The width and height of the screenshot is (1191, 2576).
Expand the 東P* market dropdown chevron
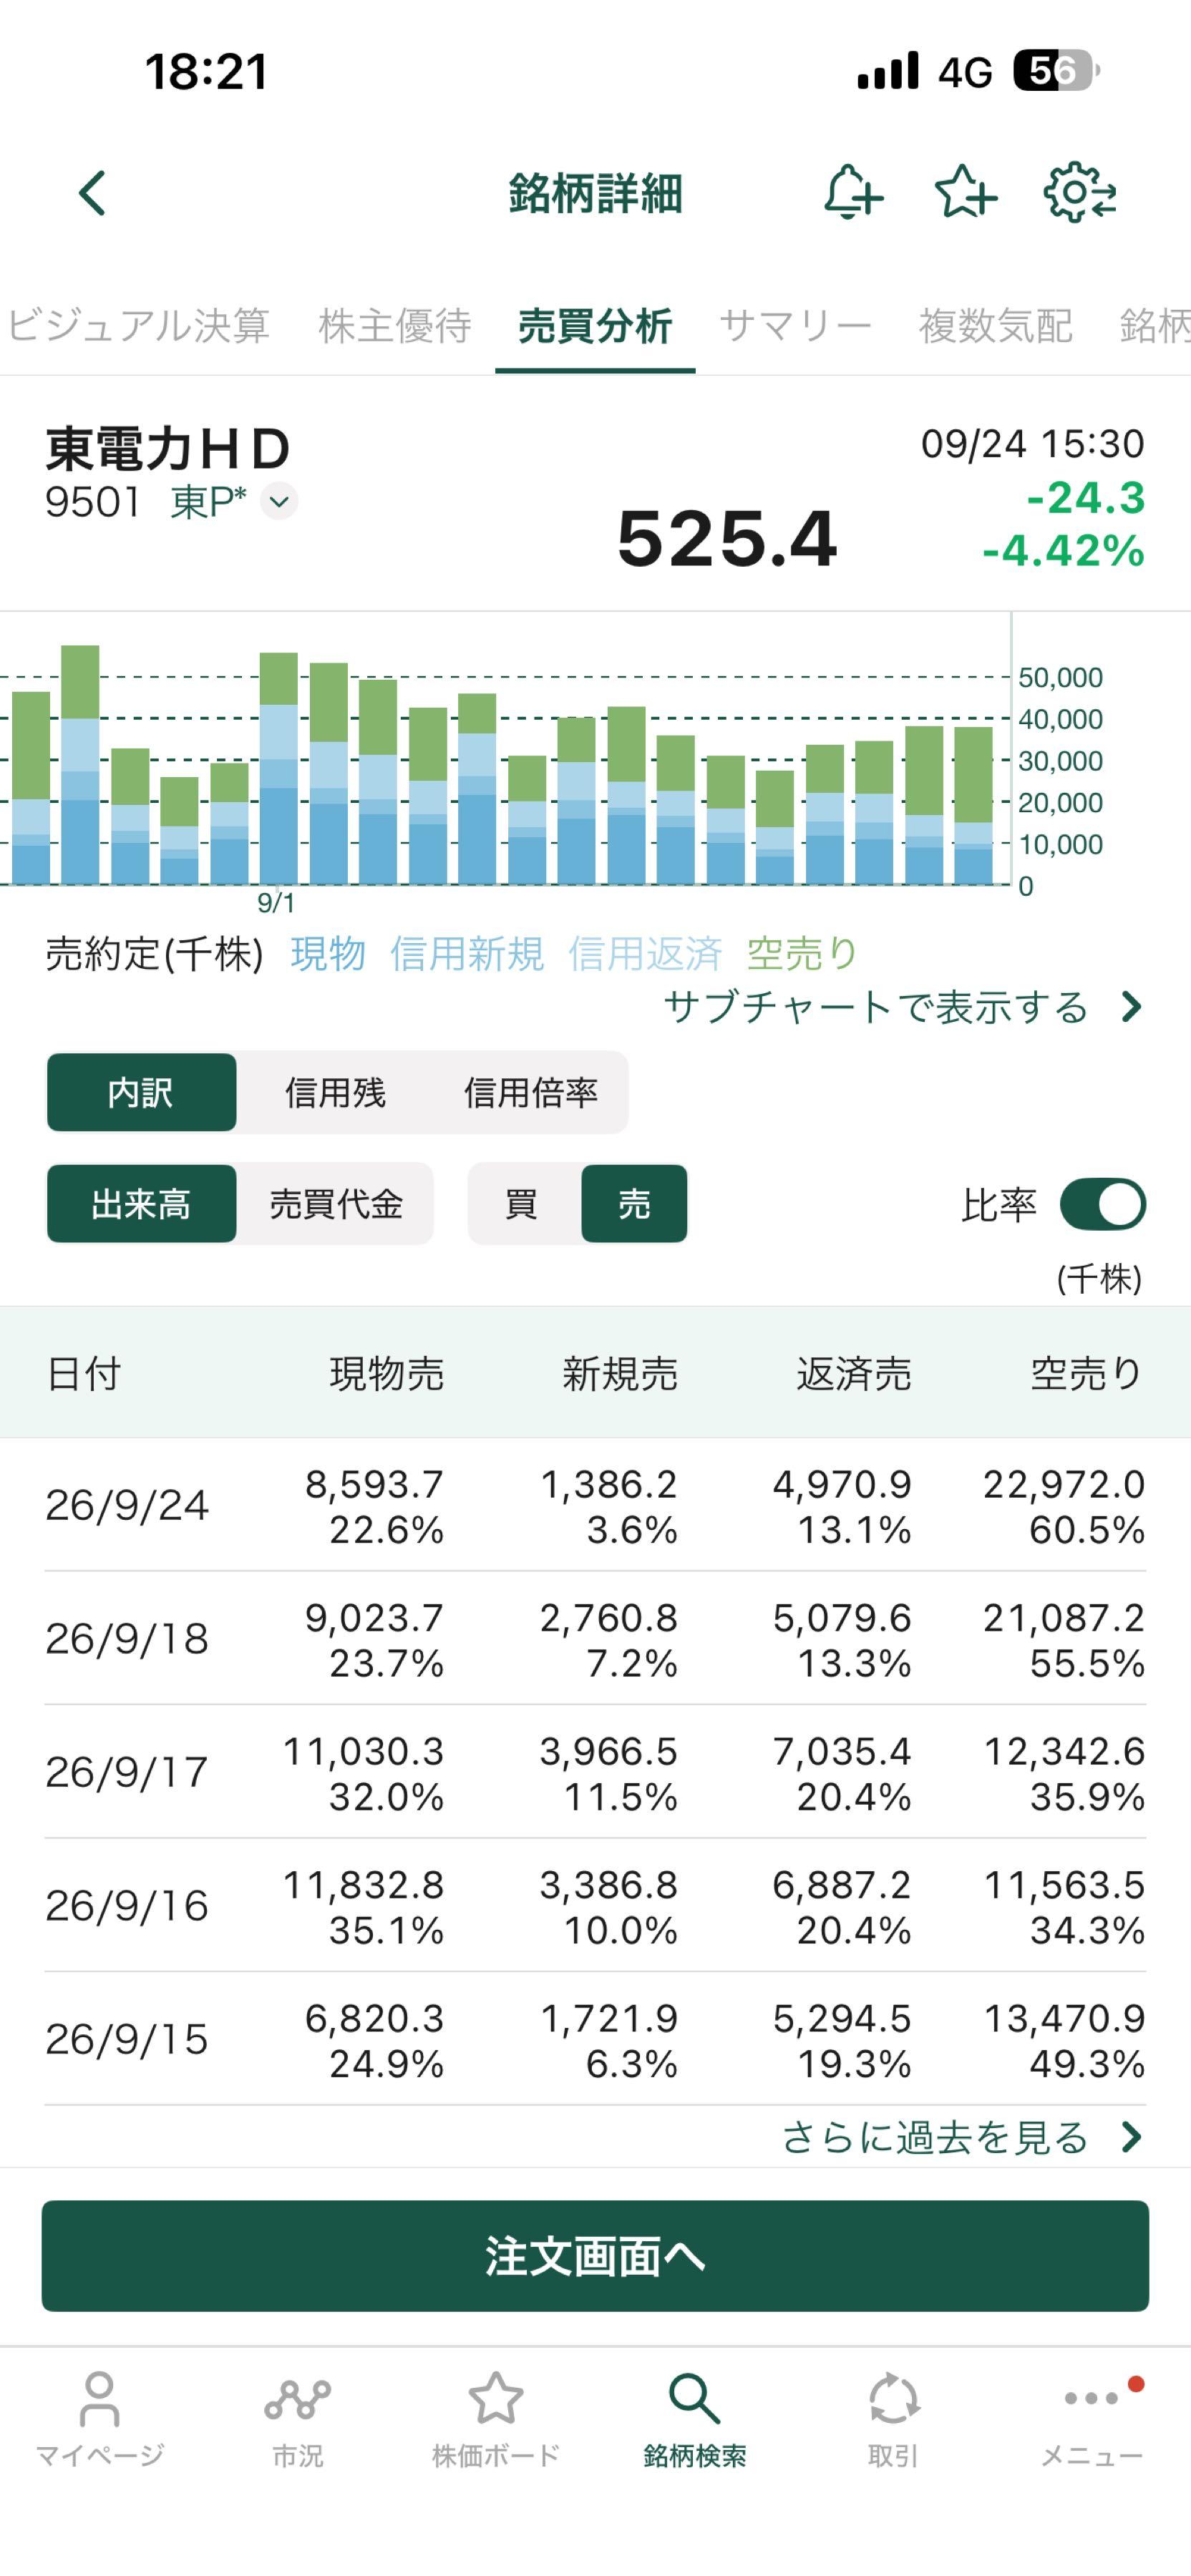click(279, 501)
